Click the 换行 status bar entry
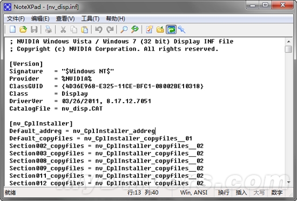 [224, 193]
